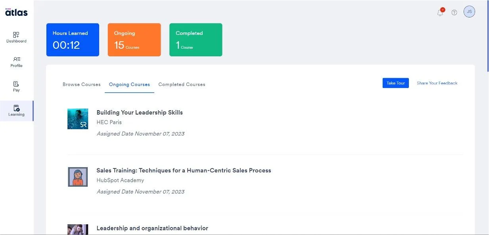Click the Completed 1 Course green card
The image size is (489, 235).
tap(196, 40)
